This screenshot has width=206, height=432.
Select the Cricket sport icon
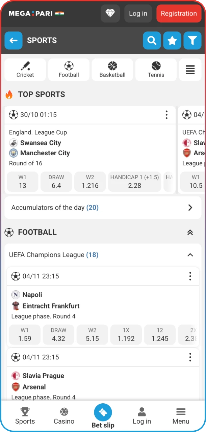[x=25, y=70]
